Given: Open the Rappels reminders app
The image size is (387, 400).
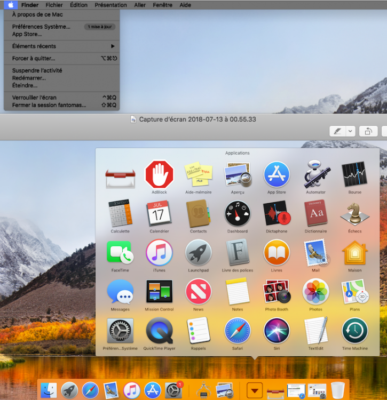Looking at the screenshot, I should click(x=199, y=331).
